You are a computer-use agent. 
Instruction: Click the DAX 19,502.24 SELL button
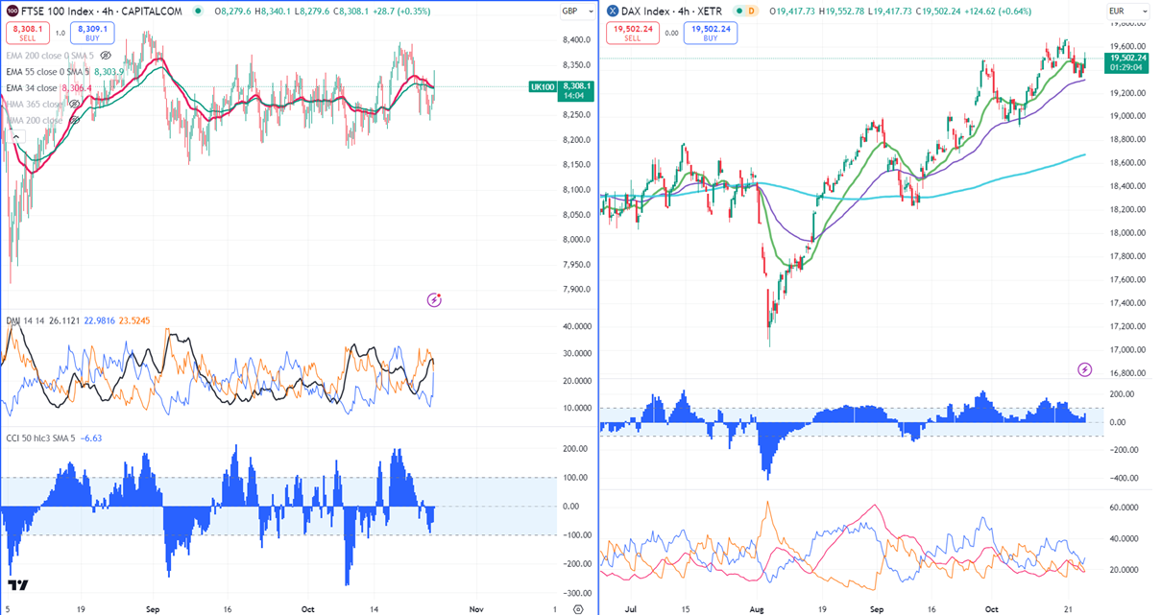(632, 34)
